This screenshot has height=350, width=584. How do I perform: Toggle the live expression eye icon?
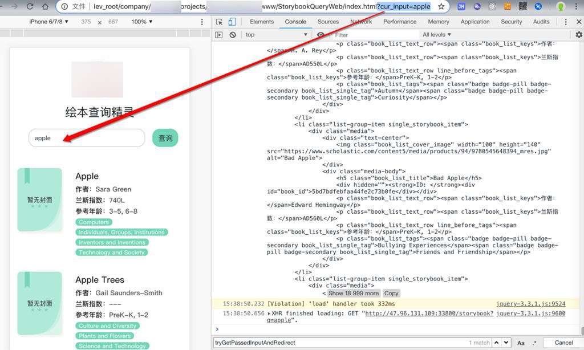click(x=321, y=35)
